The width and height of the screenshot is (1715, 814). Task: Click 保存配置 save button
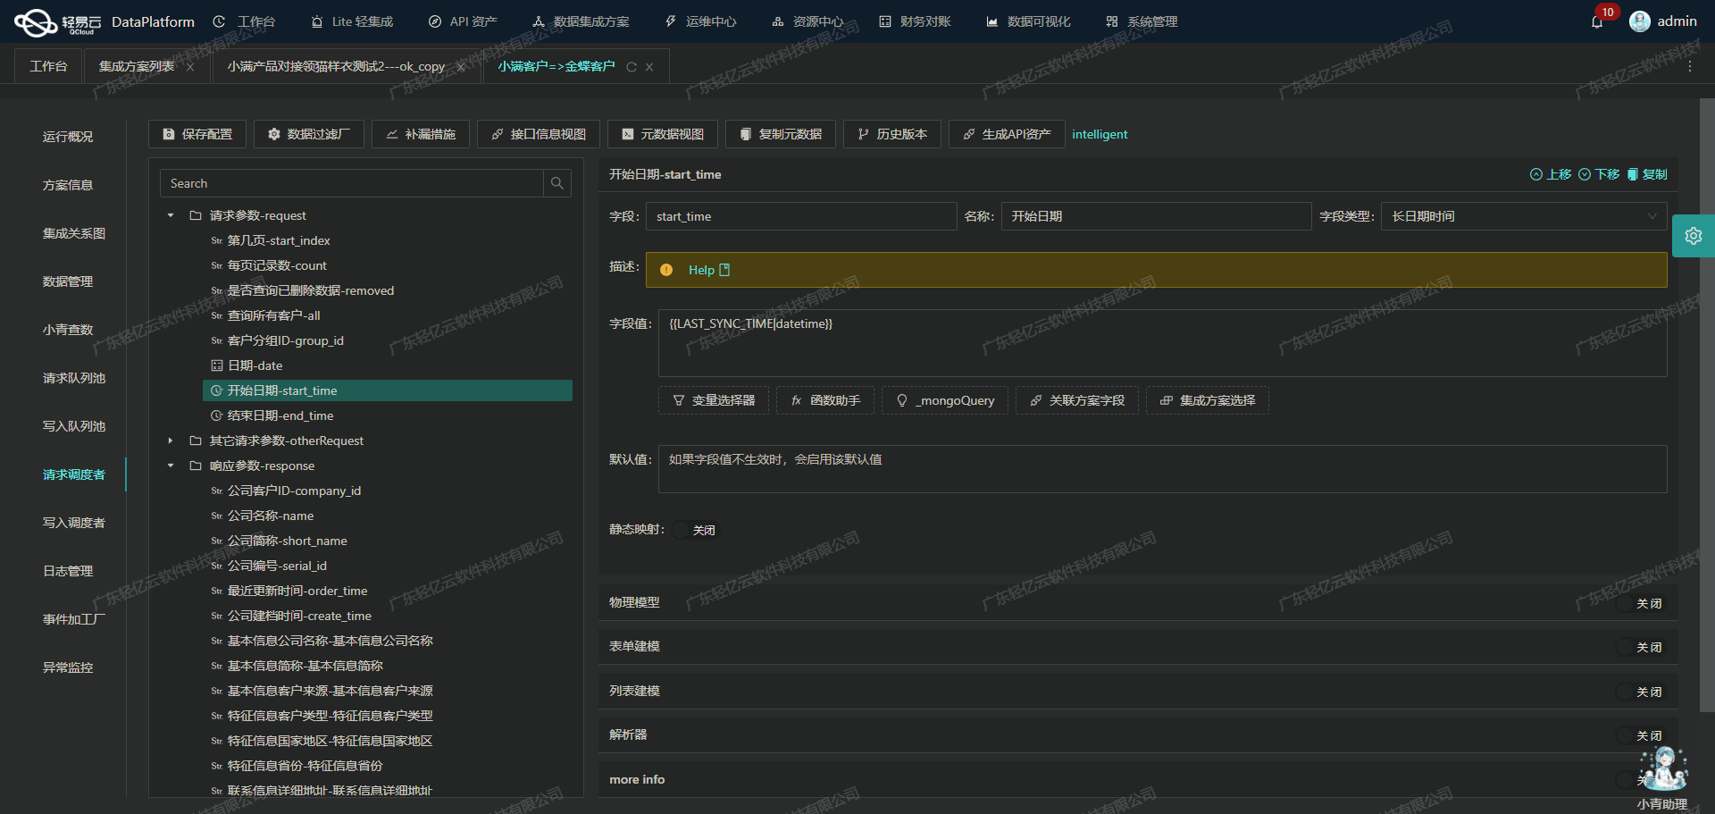[197, 134]
